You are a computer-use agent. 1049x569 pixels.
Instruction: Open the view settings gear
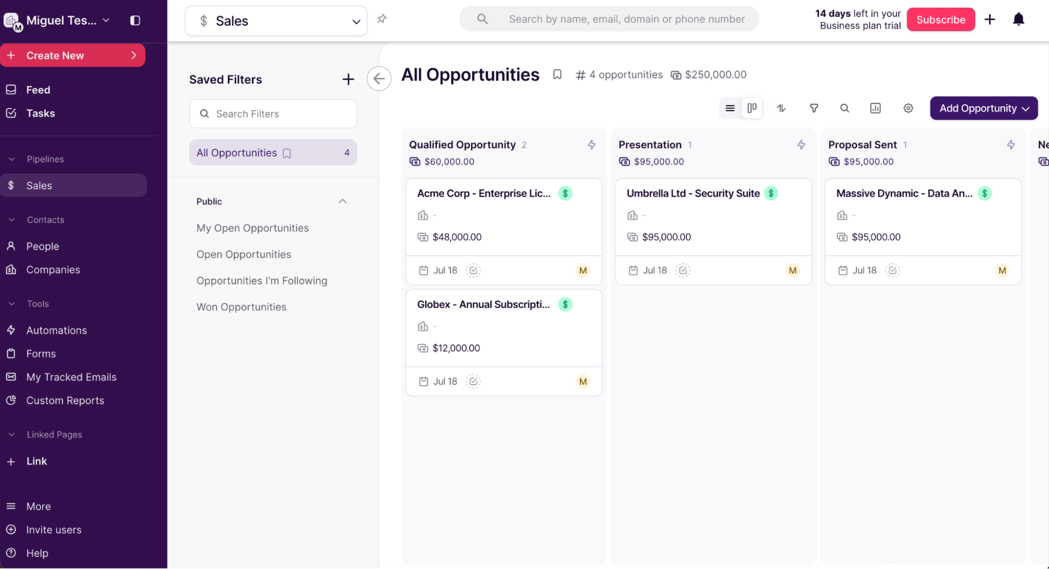point(908,108)
